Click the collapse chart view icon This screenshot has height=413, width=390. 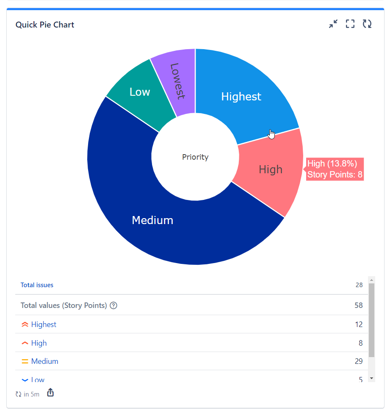[333, 24]
